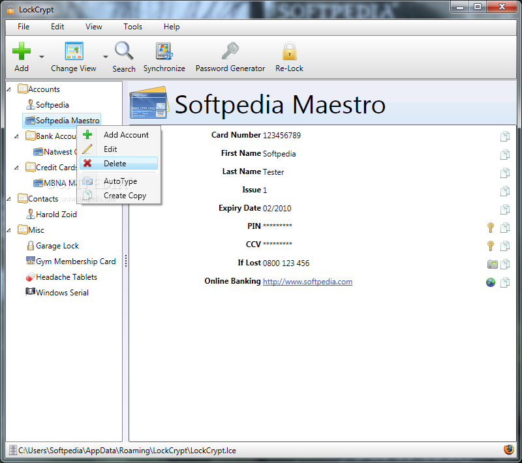Click the globe icon beside Online Banking
This screenshot has height=463, width=522.
point(491,282)
